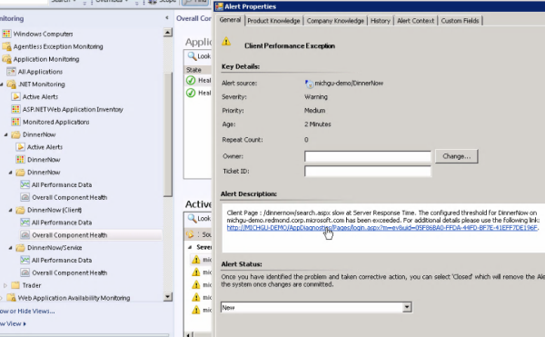This screenshot has width=545, height=337.
Task: Switch to the Product Knowledge tab
Action: click(x=273, y=21)
